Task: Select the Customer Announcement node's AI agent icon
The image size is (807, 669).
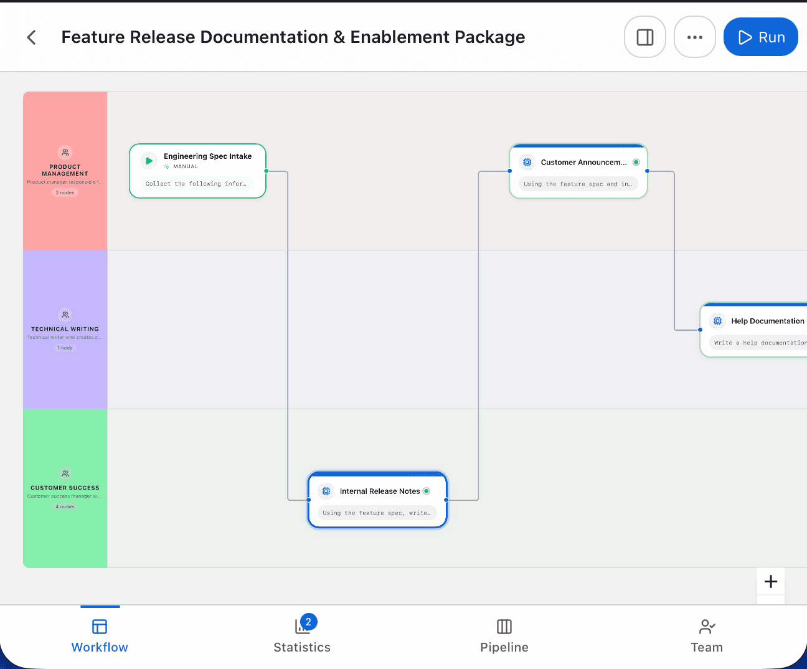Action: click(x=527, y=162)
